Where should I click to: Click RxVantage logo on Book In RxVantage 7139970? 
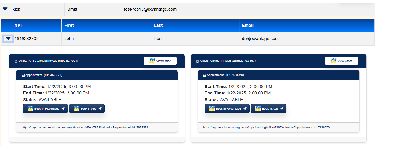212,109
